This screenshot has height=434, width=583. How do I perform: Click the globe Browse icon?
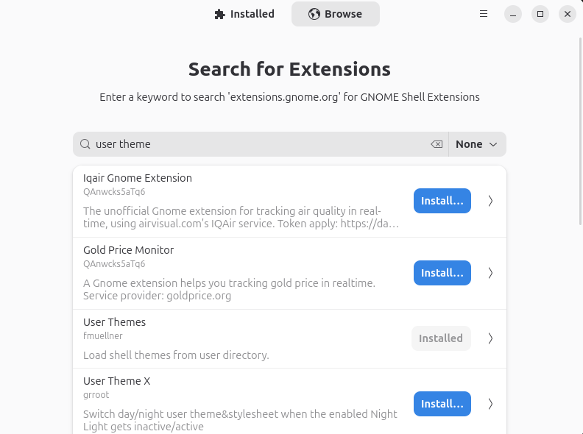314,14
